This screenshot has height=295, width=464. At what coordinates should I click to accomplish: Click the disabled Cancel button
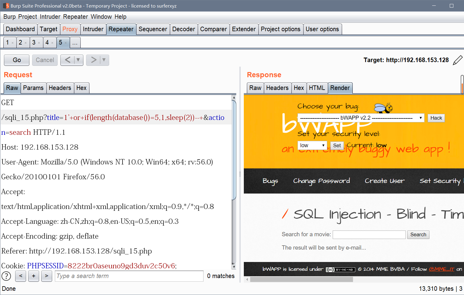[45, 60]
